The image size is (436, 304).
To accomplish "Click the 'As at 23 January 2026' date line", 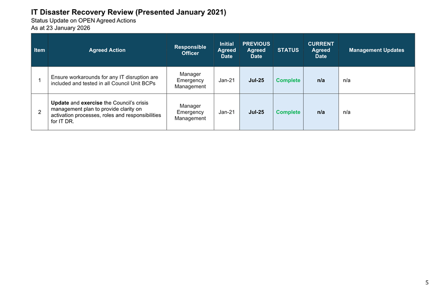I will point(61,28).
